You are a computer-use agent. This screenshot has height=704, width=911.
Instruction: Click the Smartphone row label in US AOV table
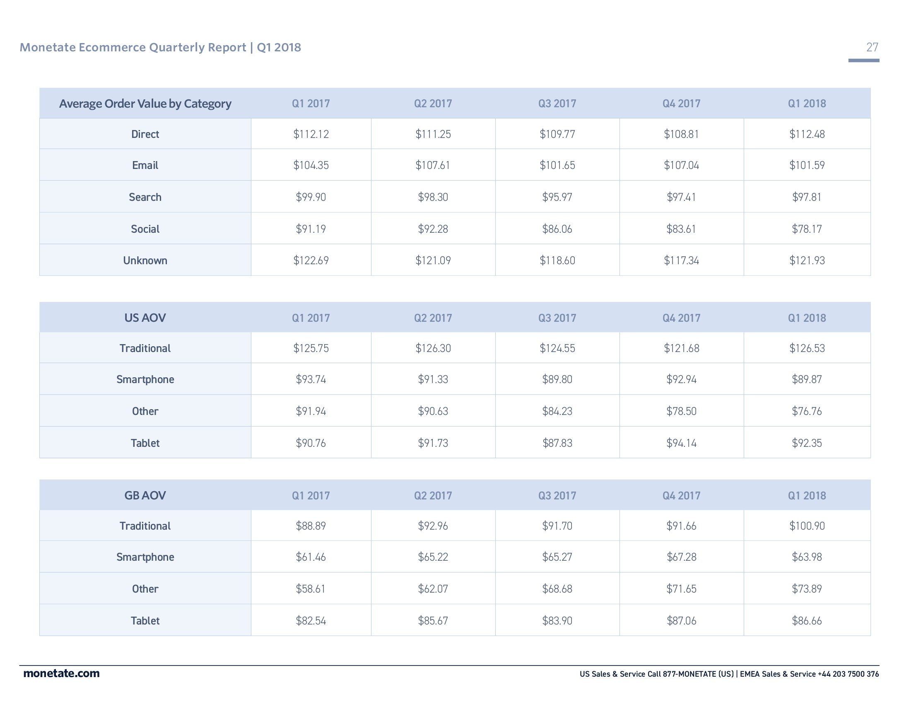coord(145,379)
